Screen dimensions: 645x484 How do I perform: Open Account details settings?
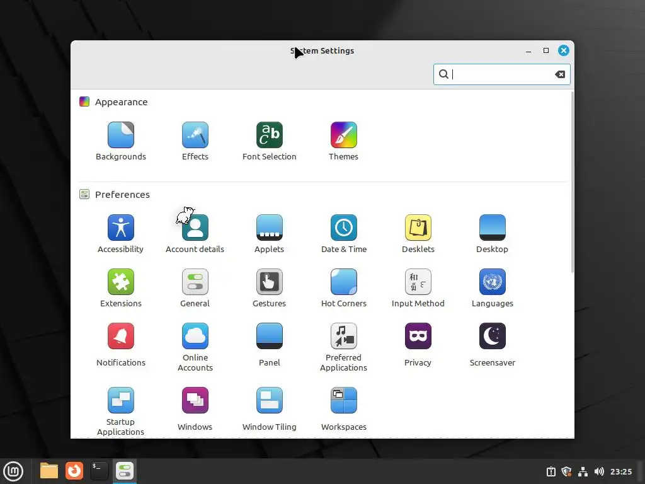point(195,233)
